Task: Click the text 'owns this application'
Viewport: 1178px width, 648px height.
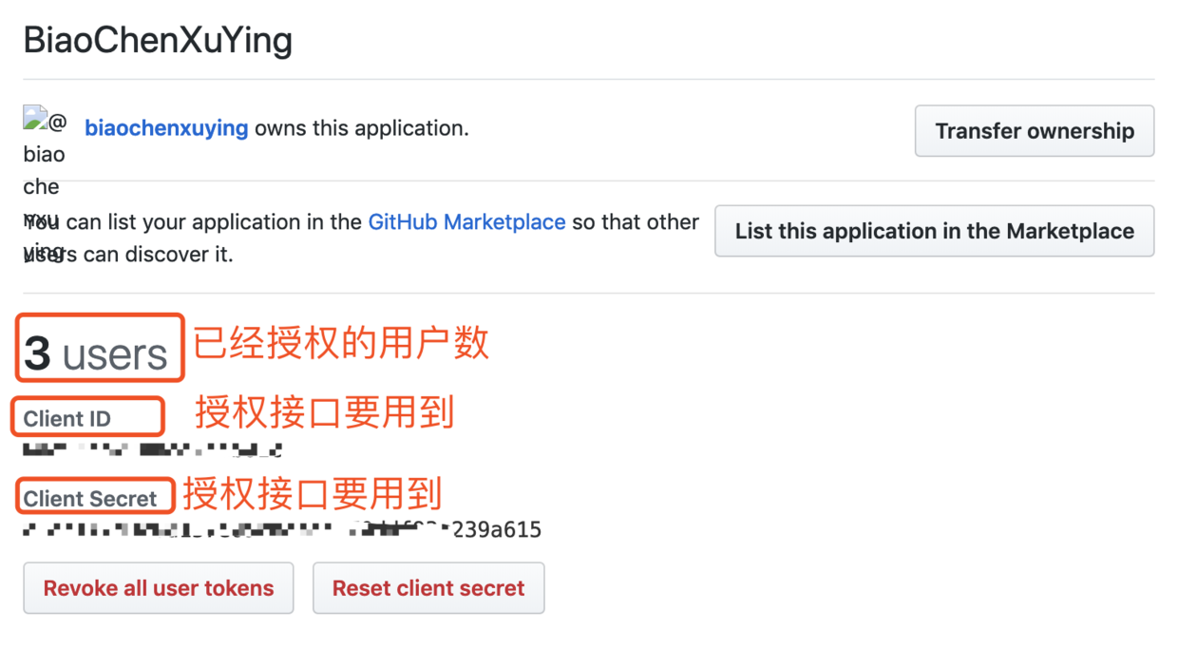Action: (x=362, y=127)
